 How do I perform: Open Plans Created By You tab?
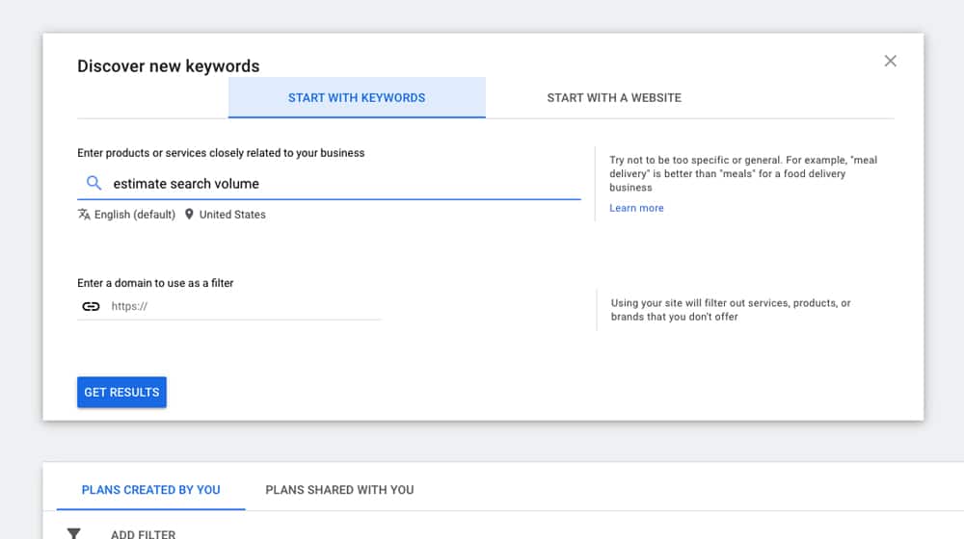pyautogui.click(x=151, y=490)
